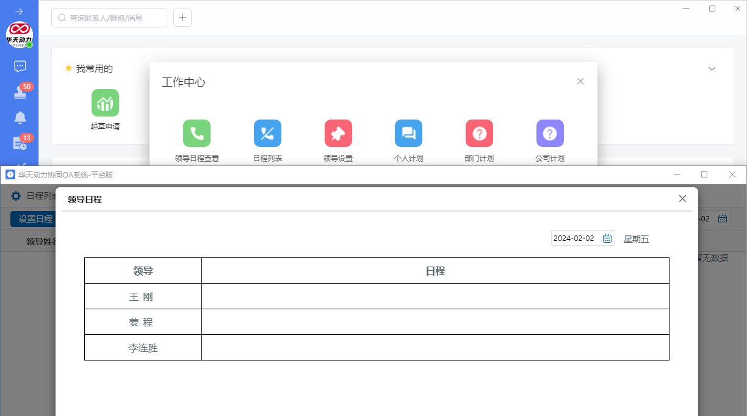Open the 公司计划 purple question icon

point(550,134)
